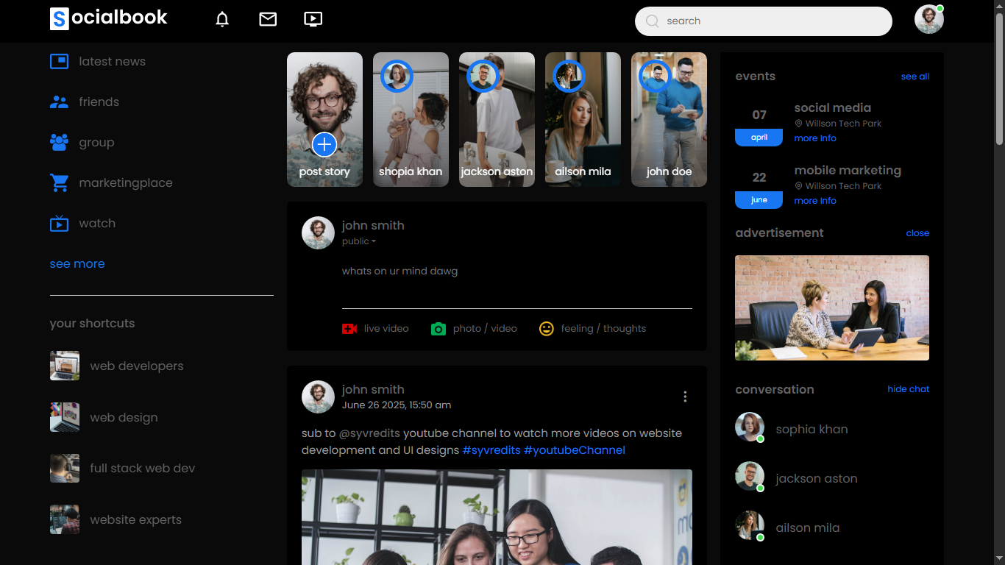The image size is (1005, 565).
Task: Click jackson aston's story avatar ring
Action: (x=483, y=76)
